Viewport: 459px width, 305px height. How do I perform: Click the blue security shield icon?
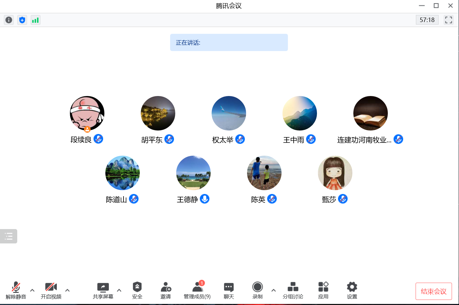[22, 20]
